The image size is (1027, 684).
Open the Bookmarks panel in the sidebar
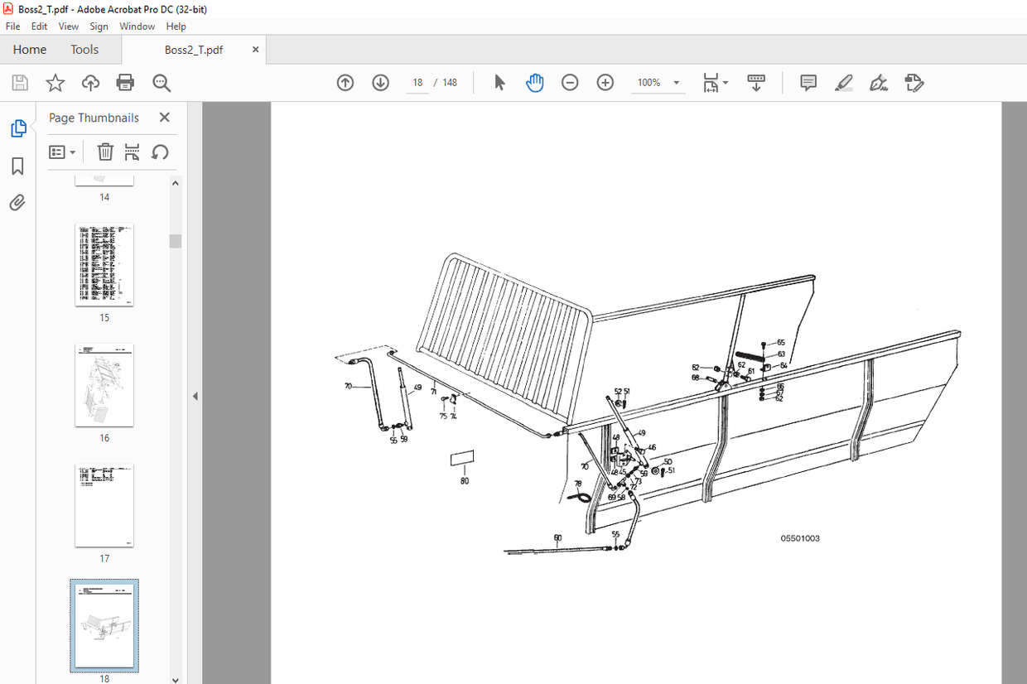pos(18,166)
